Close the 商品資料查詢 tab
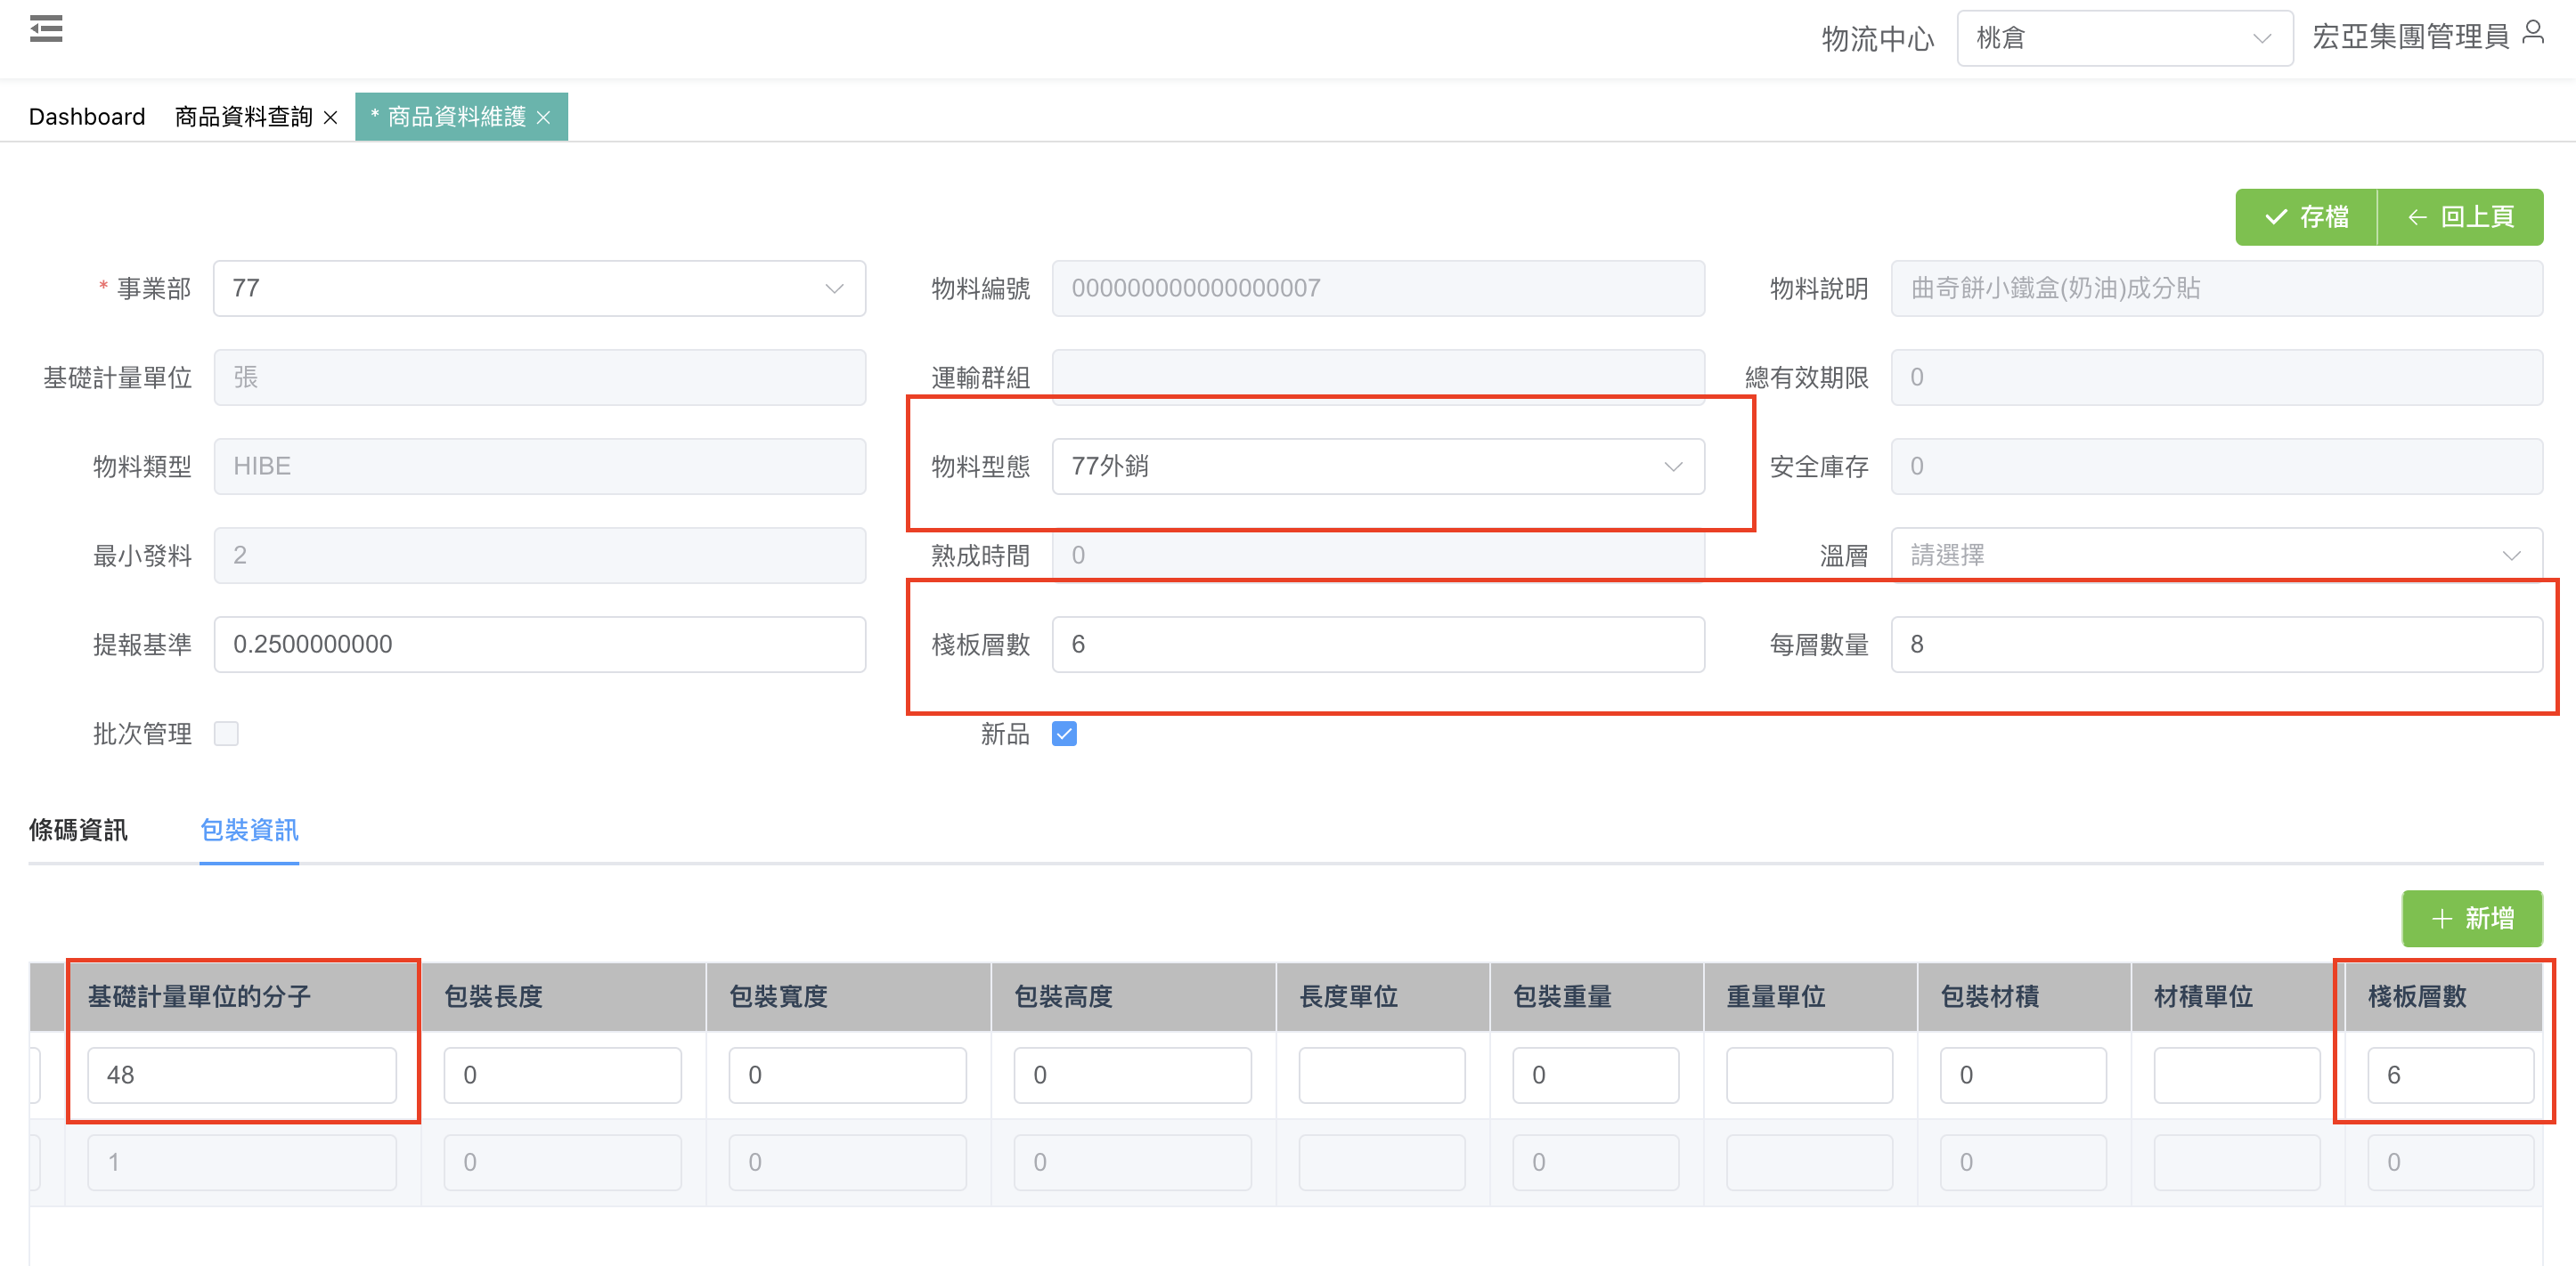This screenshot has width=2576, height=1266. pyautogui.click(x=331, y=118)
